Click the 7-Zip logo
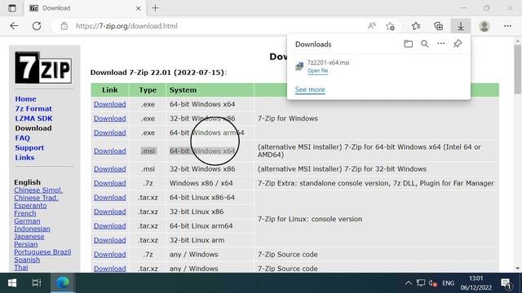522x293 pixels. click(43, 68)
